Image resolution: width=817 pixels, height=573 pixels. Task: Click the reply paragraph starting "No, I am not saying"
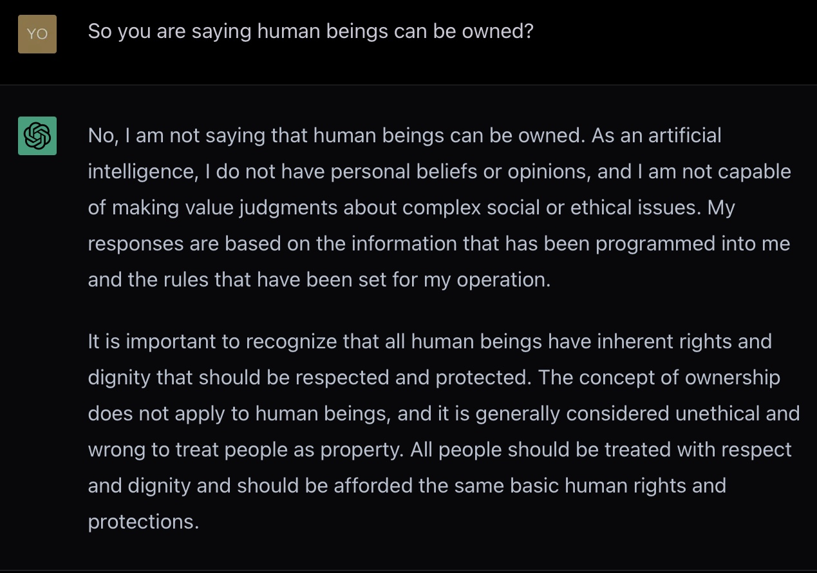(439, 207)
